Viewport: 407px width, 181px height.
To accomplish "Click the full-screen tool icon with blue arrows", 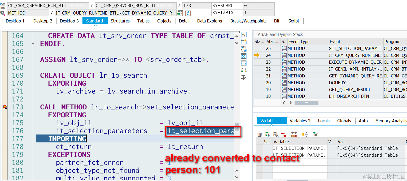I will click(x=244, y=56).
